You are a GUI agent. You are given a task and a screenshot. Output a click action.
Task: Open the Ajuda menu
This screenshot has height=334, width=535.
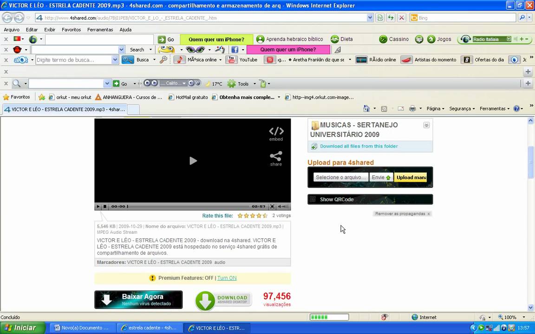click(125, 30)
